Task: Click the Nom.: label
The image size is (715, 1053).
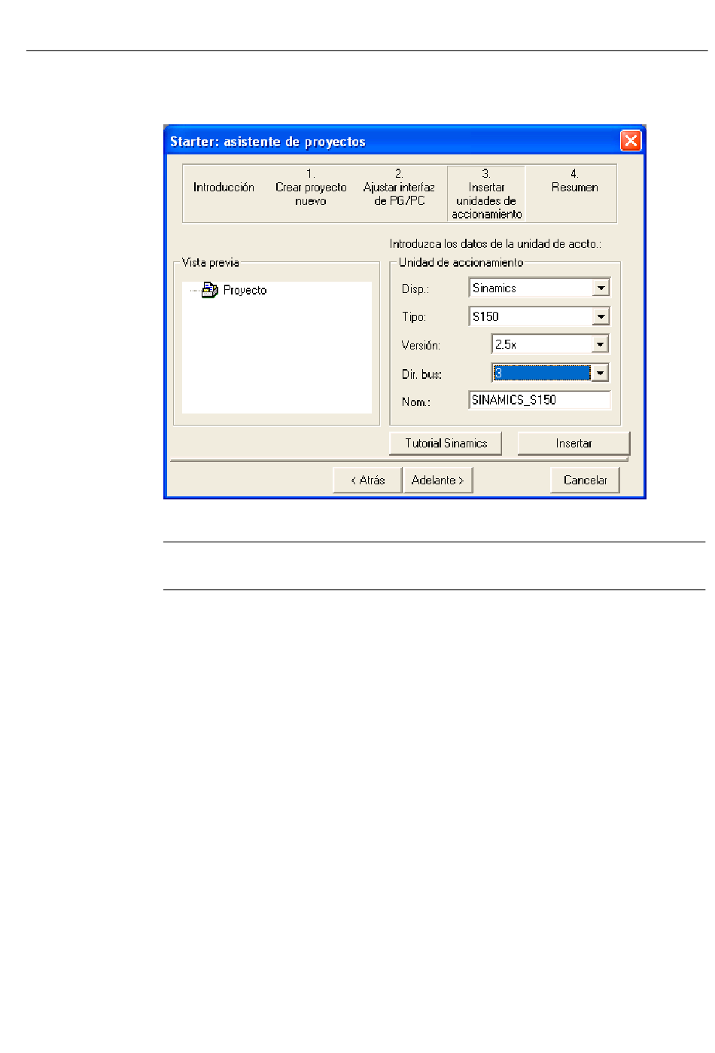Action: point(416,402)
